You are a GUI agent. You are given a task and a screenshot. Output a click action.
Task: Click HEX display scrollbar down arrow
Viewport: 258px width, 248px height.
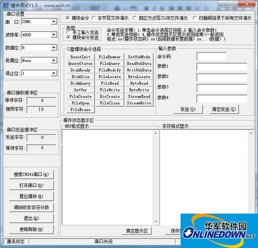click(x=156, y=221)
